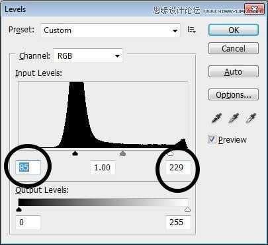268x245 pixels.
Task: Click the shadow input field showing 85
Action: click(28, 168)
